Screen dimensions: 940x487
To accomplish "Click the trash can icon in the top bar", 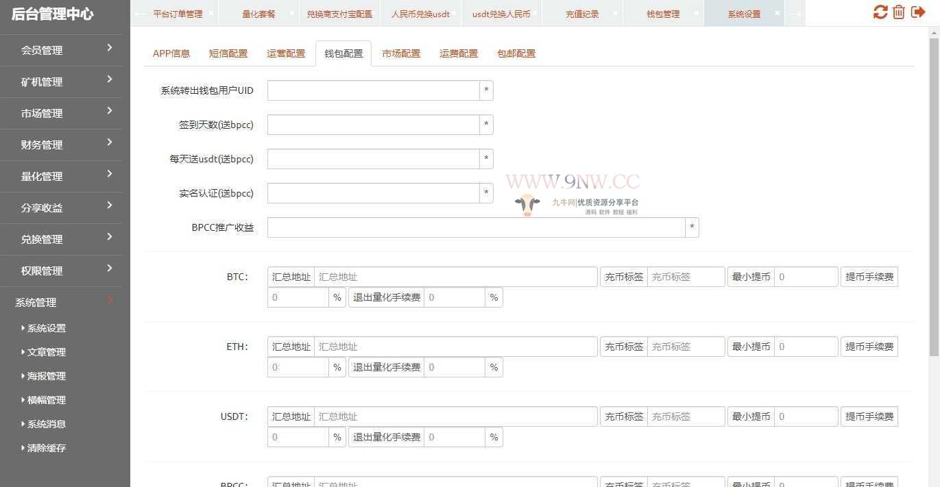I will [x=899, y=12].
